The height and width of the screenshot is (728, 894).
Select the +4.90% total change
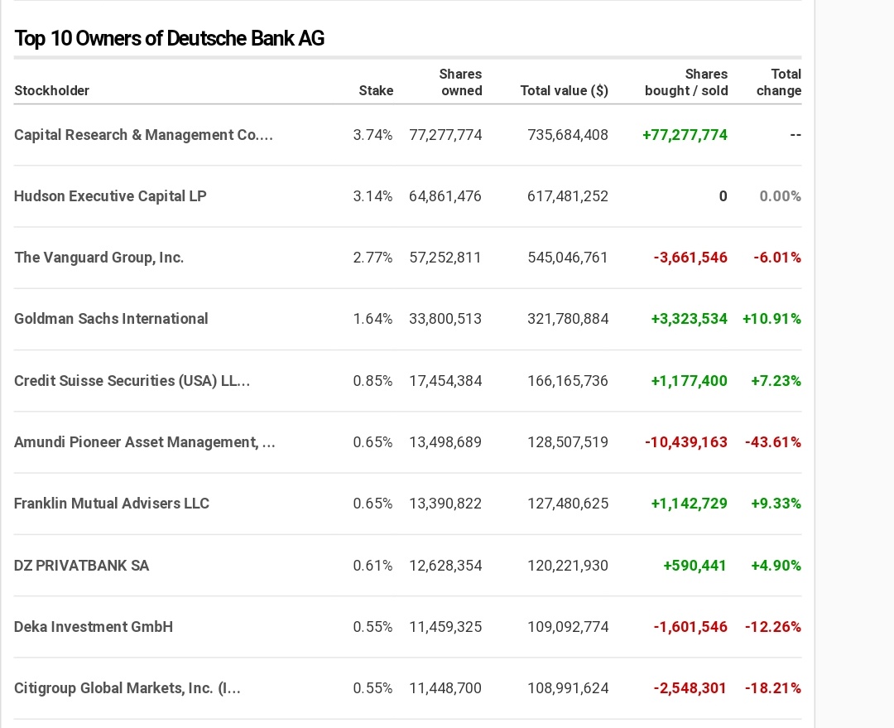[776, 566]
